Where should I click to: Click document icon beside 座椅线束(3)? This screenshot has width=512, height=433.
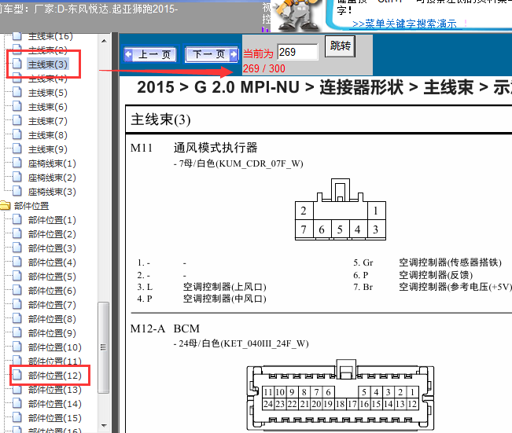17,191
